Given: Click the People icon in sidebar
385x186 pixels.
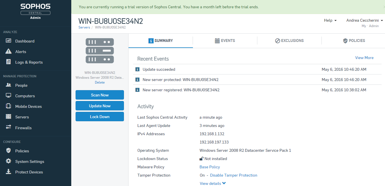Looking at the screenshot, I should [x=9, y=85].
